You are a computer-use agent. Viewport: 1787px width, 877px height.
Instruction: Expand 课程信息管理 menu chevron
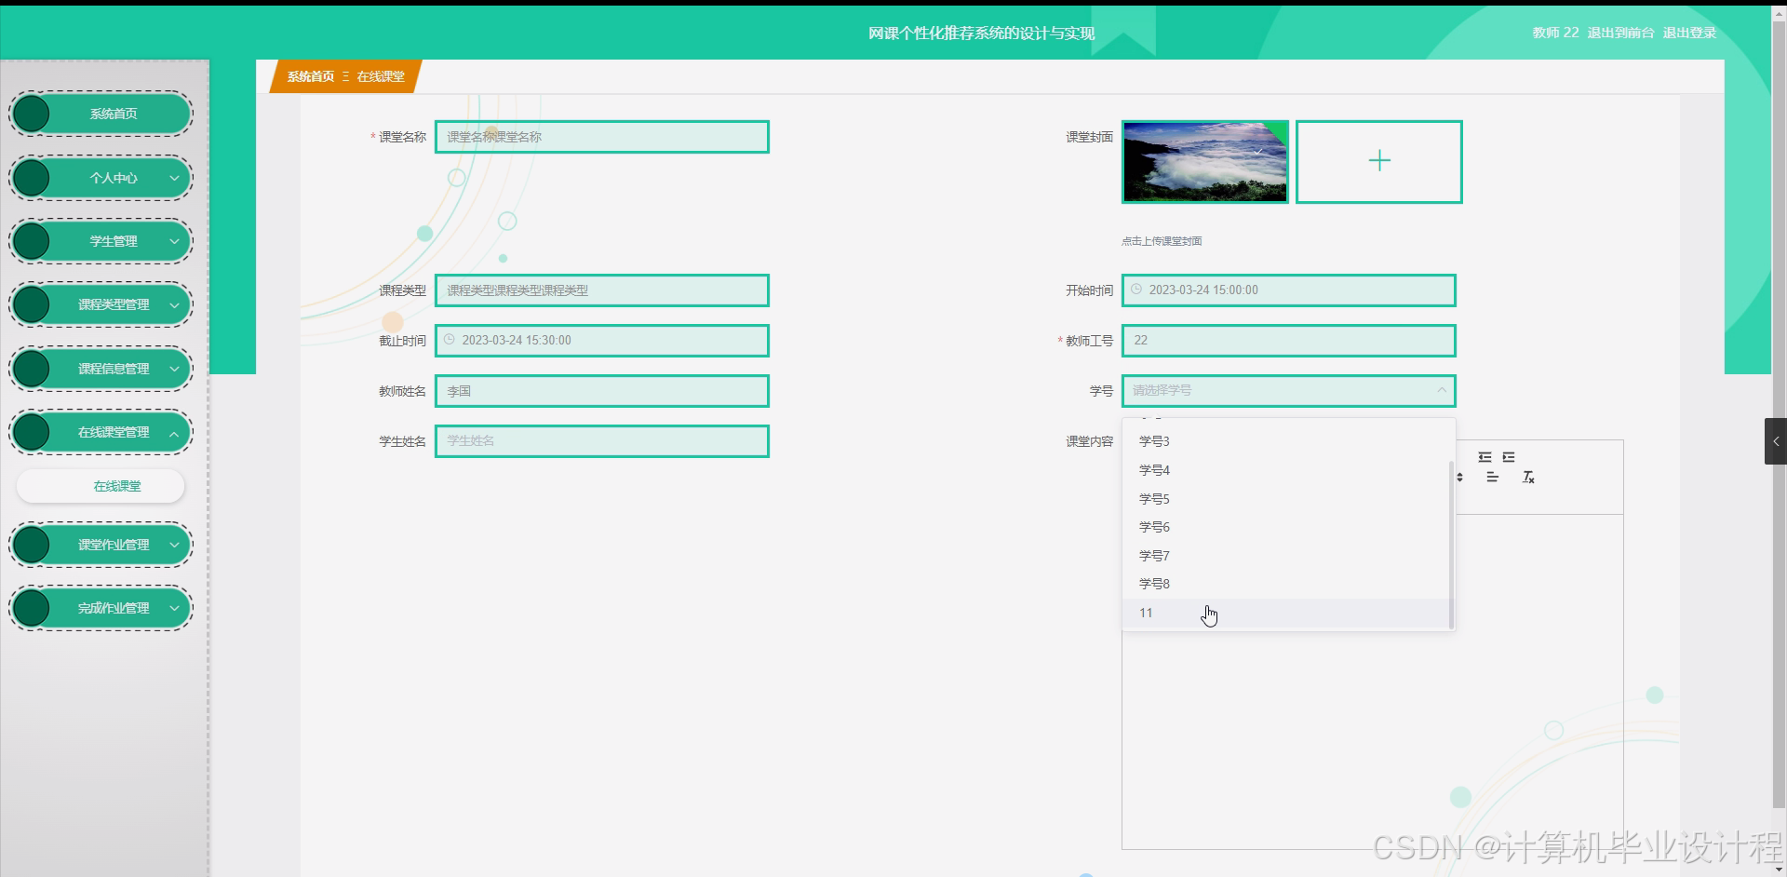(174, 369)
